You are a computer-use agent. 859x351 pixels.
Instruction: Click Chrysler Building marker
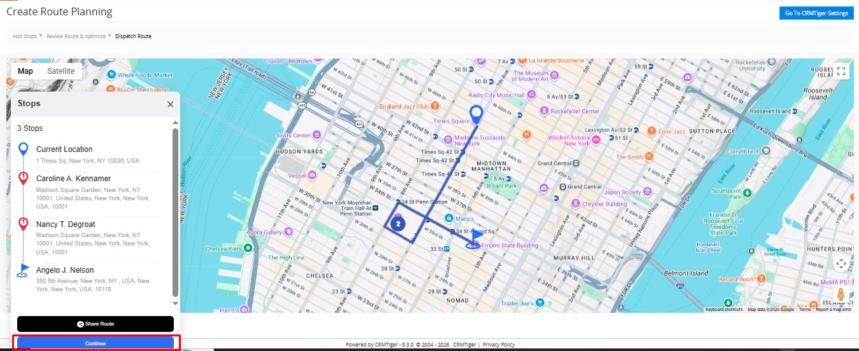(x=576, y=204)
